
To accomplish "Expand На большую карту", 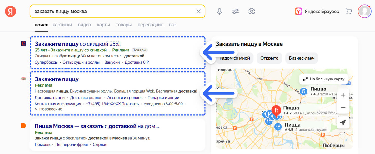I will click(x=324, y=79).
